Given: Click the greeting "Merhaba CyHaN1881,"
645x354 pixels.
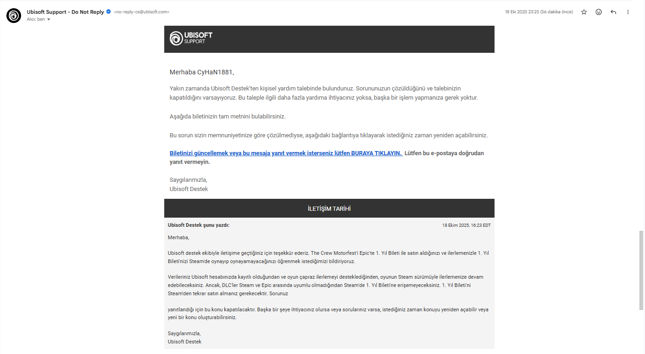Looking at the screenshot, I should coord(202,72).
